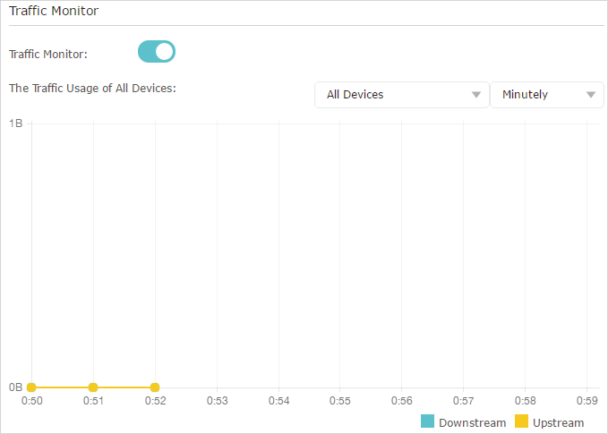Image resolution: width=608 pixels, height=434 pixels.
Task: Click the 0:57 time axis label
Action: pyautogui.click(x=463, y=401)
